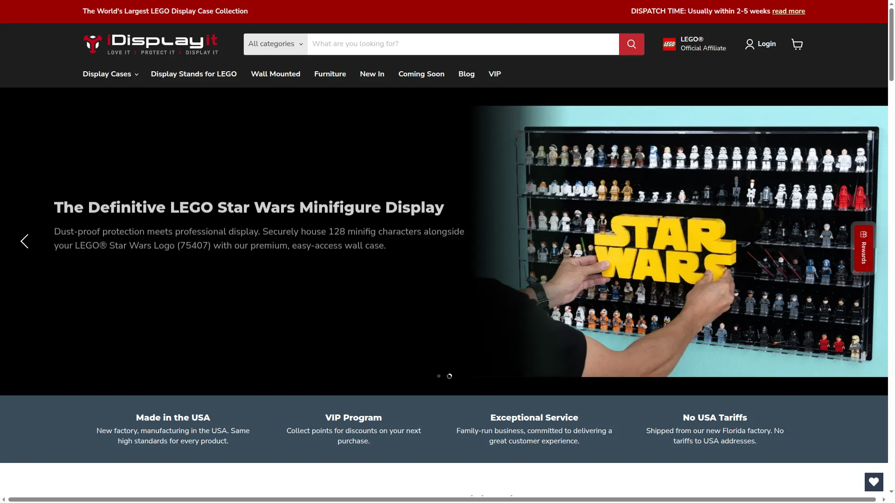
Task: Open the shopping cart
Action: tap(797, 44)
